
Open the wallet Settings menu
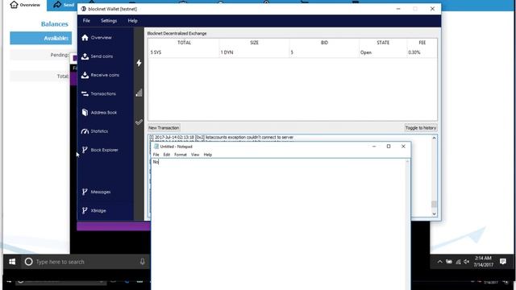[109, 21]
